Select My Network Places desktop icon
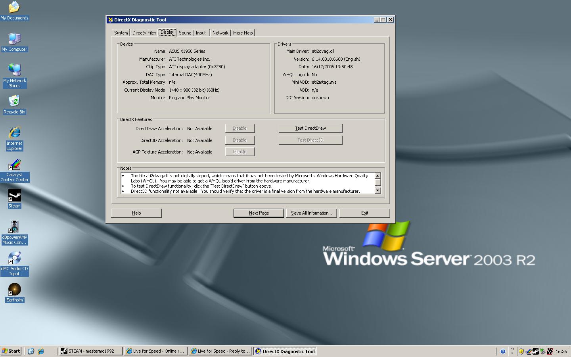 (x=14, y=75)
